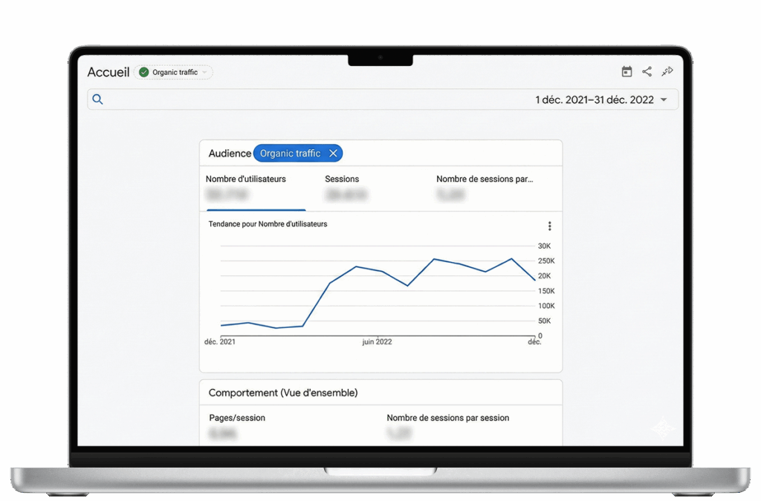Click the share icon in the header
The image size is (761, 501).
click(647, 72)
